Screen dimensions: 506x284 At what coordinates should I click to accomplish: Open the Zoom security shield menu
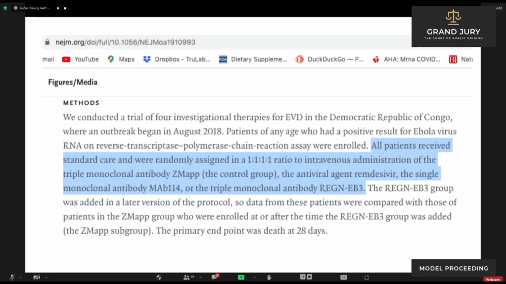[159, 278]
